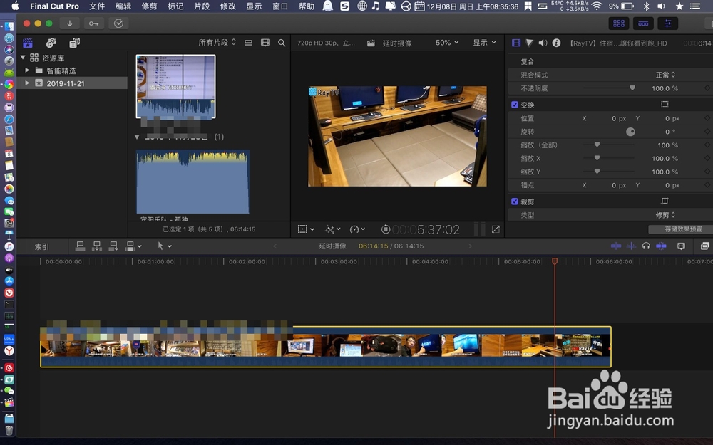This screenshot has height=445, width=713.
Task: Click the Insert clip edit icon
Action: click(x=97, y=246)
